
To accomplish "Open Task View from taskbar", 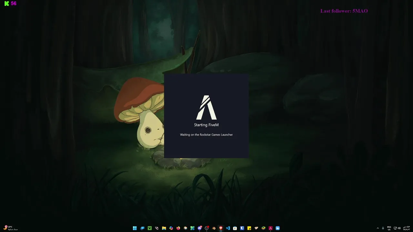I will (x=142, y=228).
